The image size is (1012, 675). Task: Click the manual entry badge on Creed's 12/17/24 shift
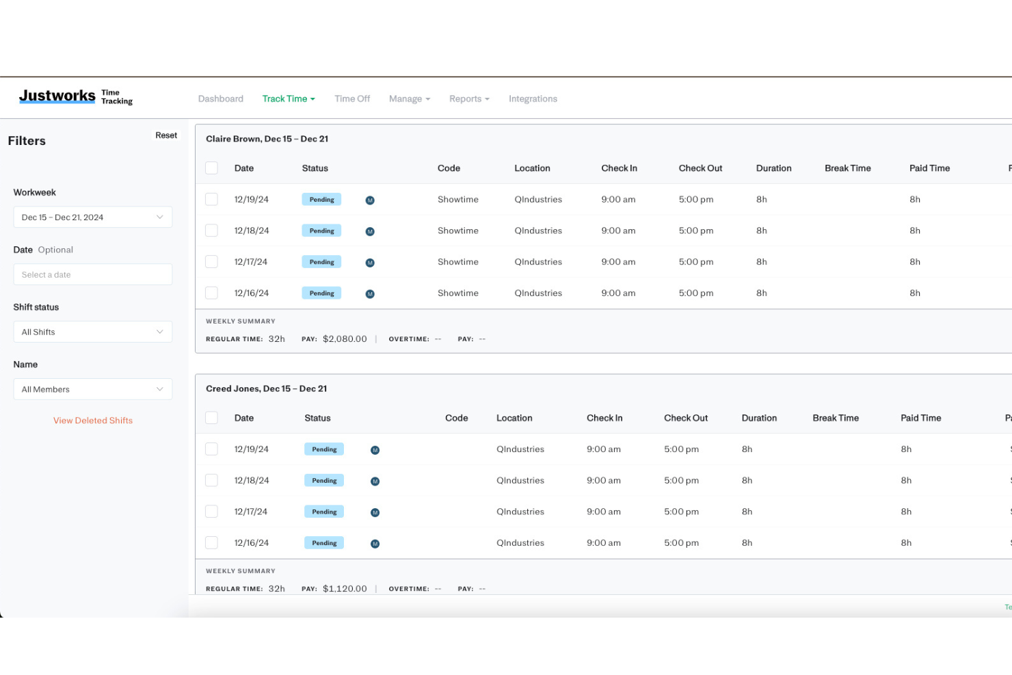coord(375,512)
